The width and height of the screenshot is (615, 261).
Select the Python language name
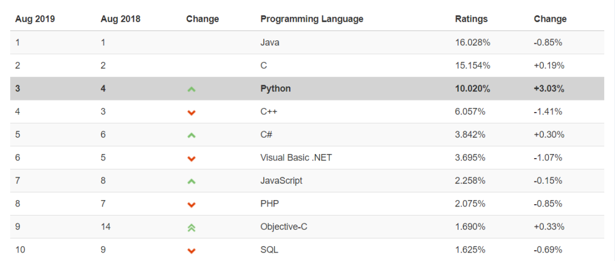coord(275,88)
